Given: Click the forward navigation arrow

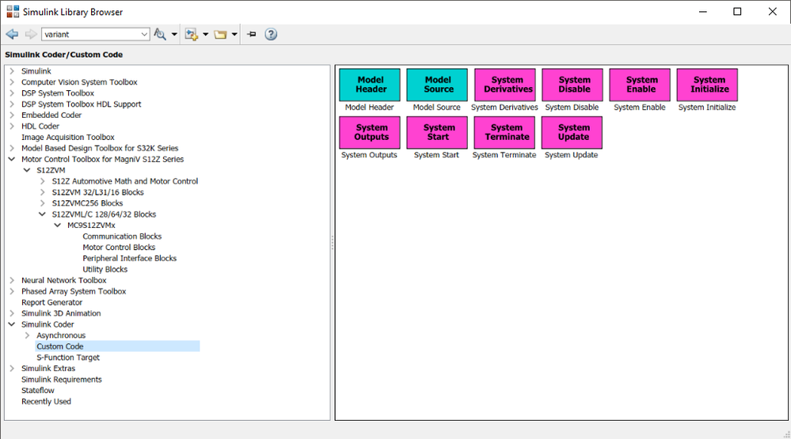Looking at the screenshot, I should pyautogui.click(x=31, y=34).
